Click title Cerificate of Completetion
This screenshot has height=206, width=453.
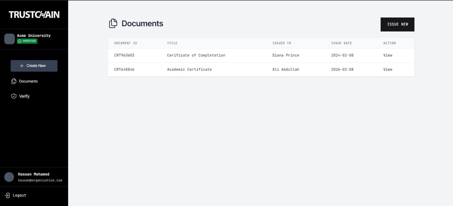pos(196,55)
